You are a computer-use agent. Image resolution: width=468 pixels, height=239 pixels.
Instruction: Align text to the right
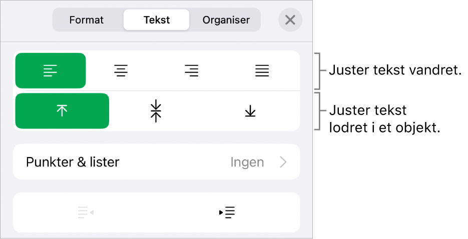coord(191,71)
